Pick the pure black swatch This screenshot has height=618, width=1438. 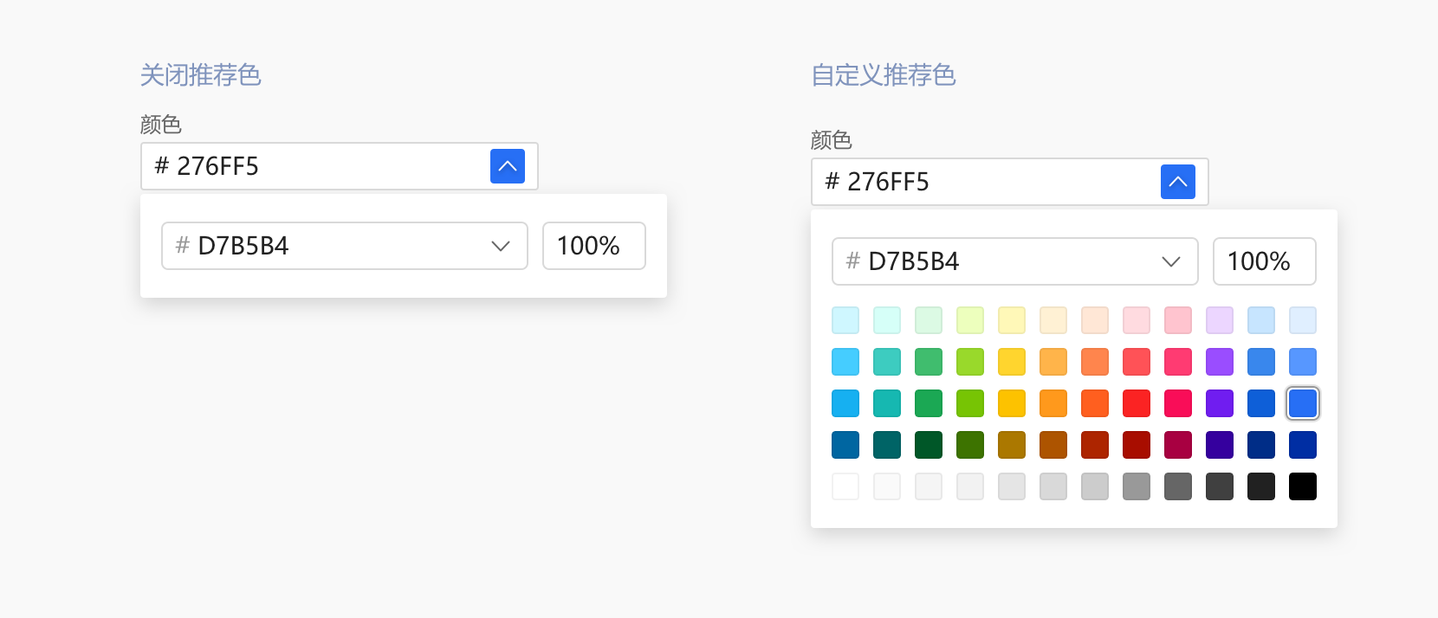click(x=1303, y=486)
